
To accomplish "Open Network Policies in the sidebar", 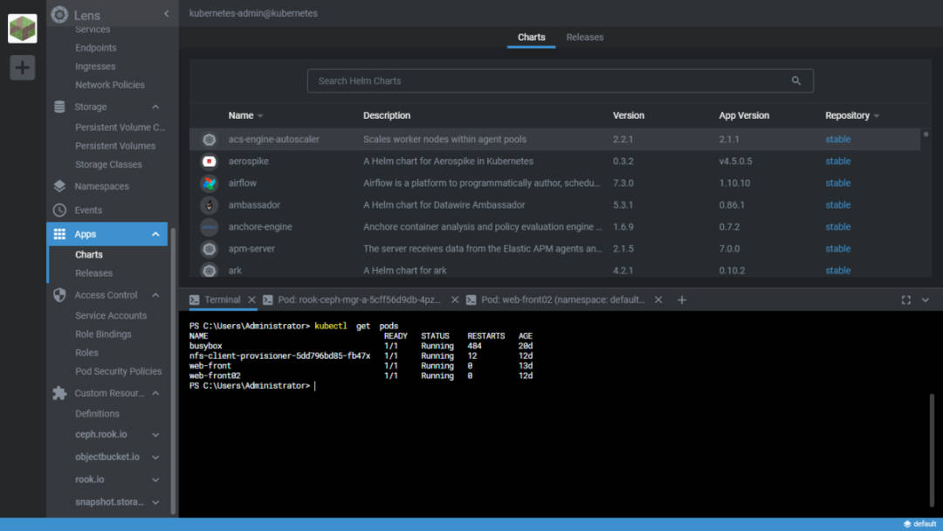I will (x=109, y=85).
